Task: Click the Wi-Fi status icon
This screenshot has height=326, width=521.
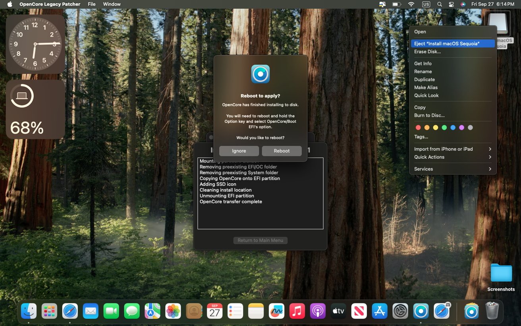Action: coord(411,4)
